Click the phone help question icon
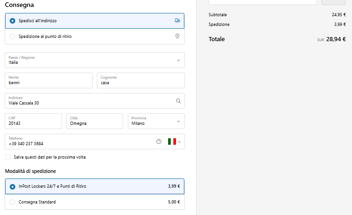 click(159, 141)
